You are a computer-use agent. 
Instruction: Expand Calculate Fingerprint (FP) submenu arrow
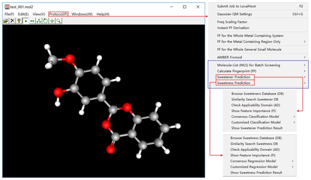click(x=304, y=71)
